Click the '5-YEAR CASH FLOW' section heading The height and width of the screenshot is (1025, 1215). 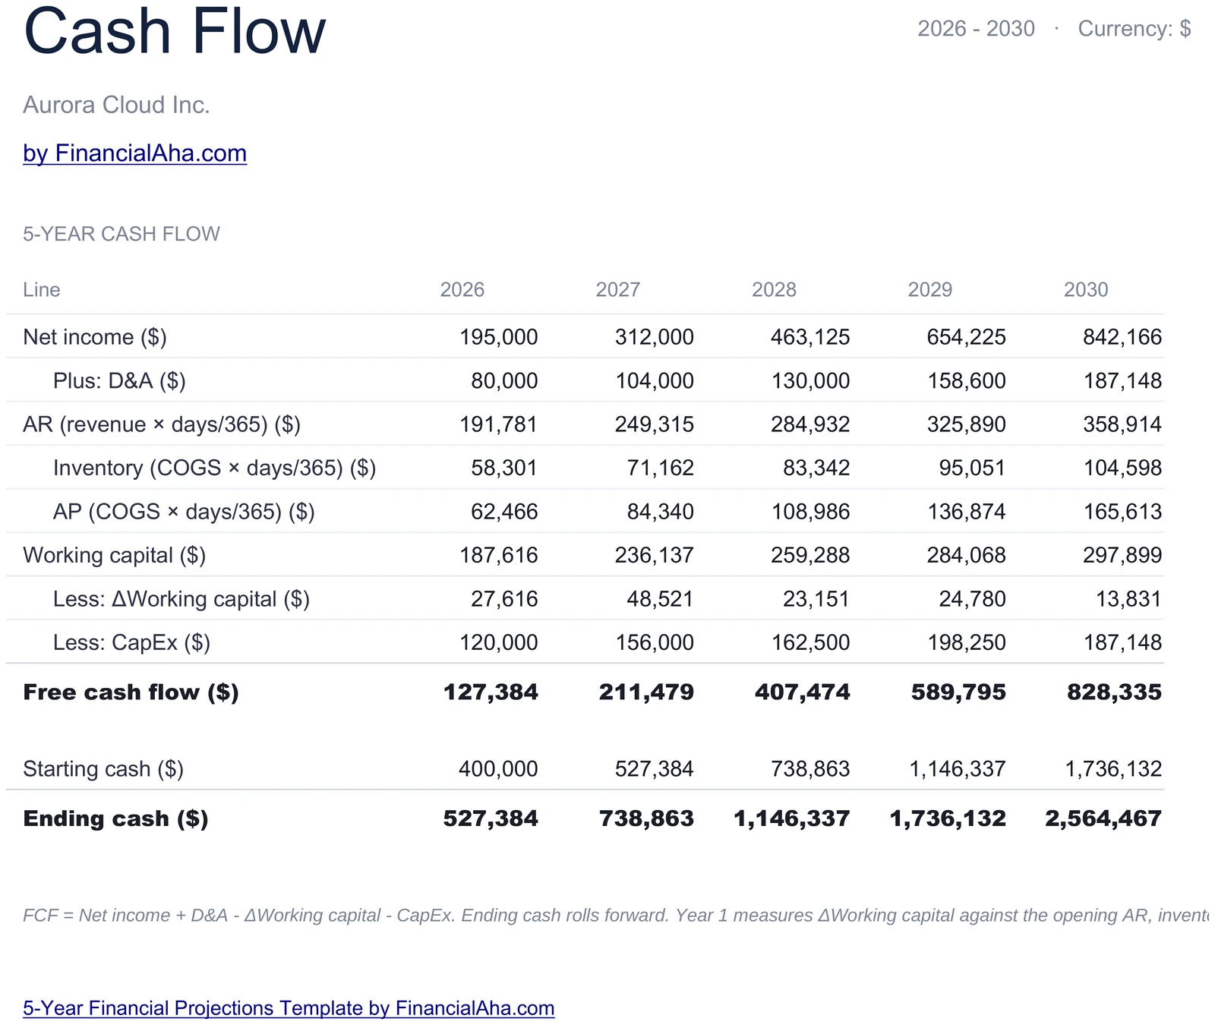(121, 234)
